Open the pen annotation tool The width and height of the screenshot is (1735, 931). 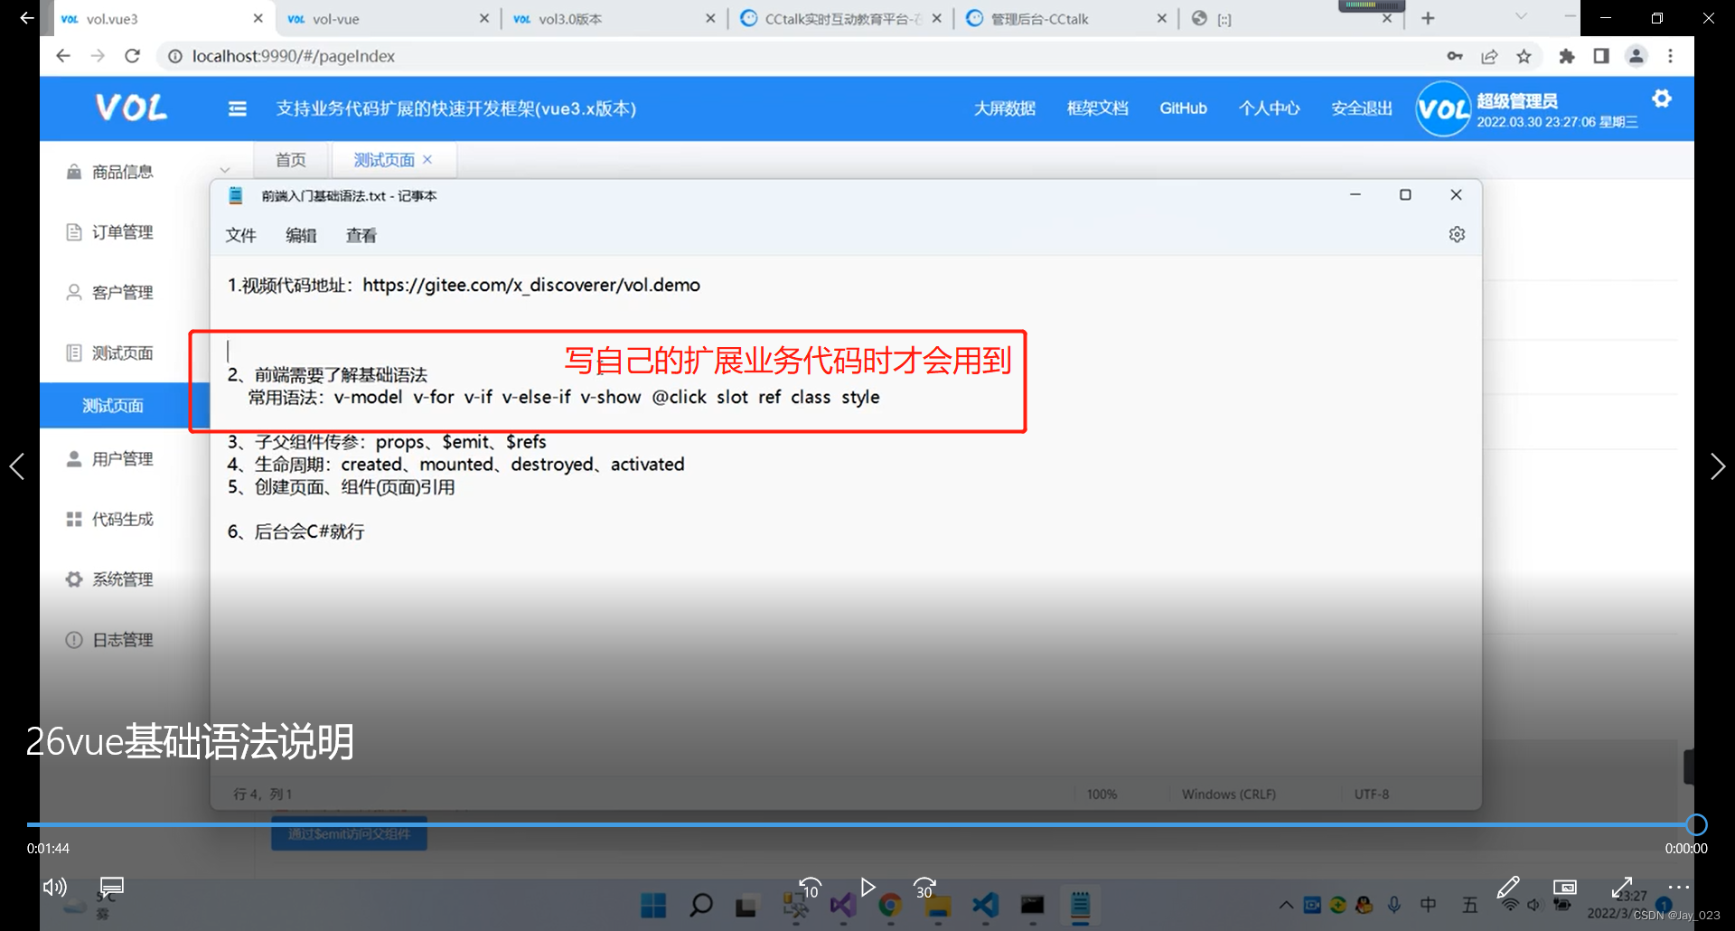(x=1507, y=887)
